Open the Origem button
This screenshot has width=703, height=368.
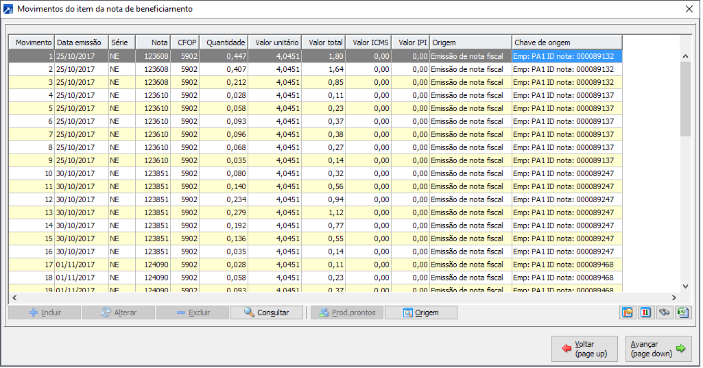[420, 312]
